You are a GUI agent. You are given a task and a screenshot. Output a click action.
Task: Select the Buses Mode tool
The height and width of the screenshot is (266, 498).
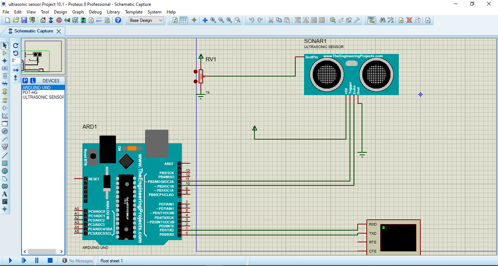[5, 84]
